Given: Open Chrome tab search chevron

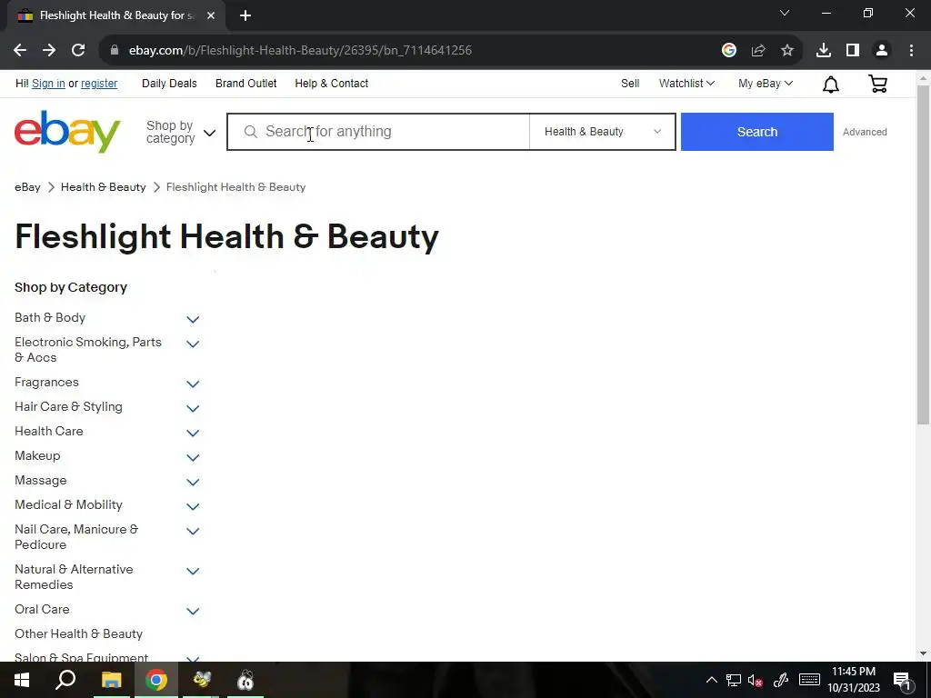Looking at the screenshot, I should pos(784,13).
